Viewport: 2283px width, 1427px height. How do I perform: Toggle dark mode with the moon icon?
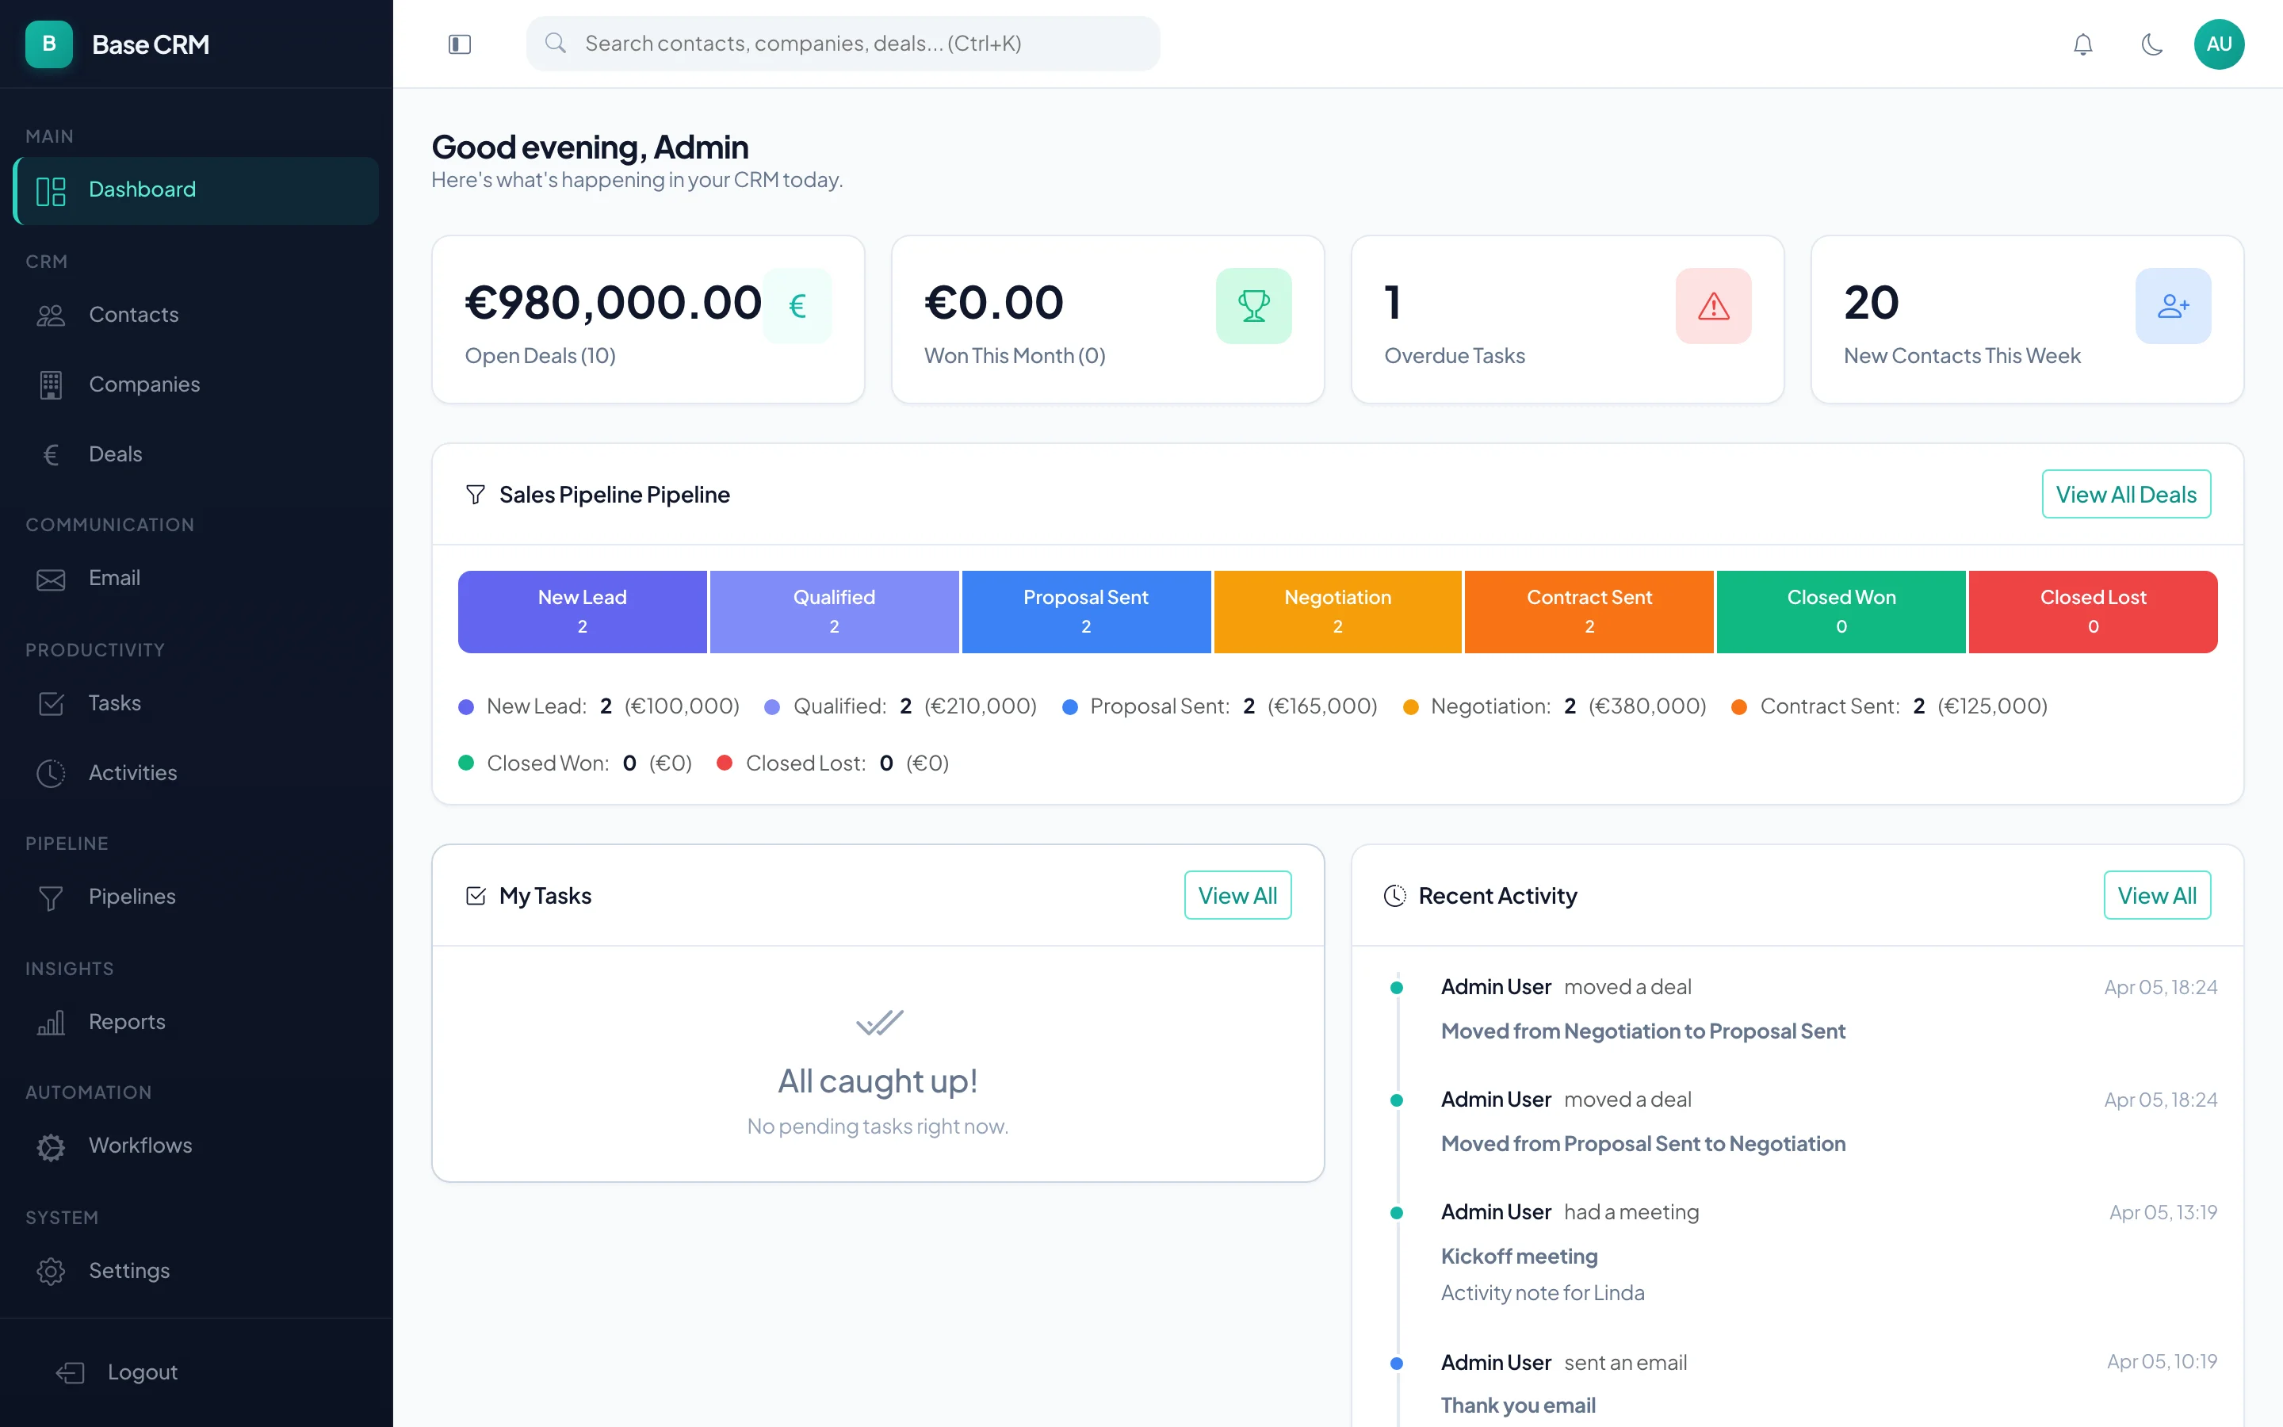pyautogui.click(x=2152, y=44)
